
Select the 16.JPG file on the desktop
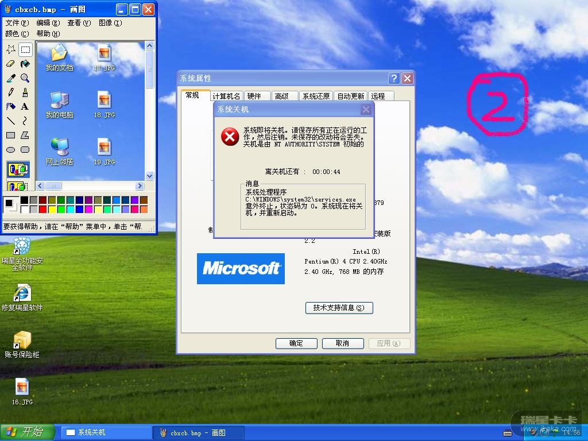click(x=22, y=391)
